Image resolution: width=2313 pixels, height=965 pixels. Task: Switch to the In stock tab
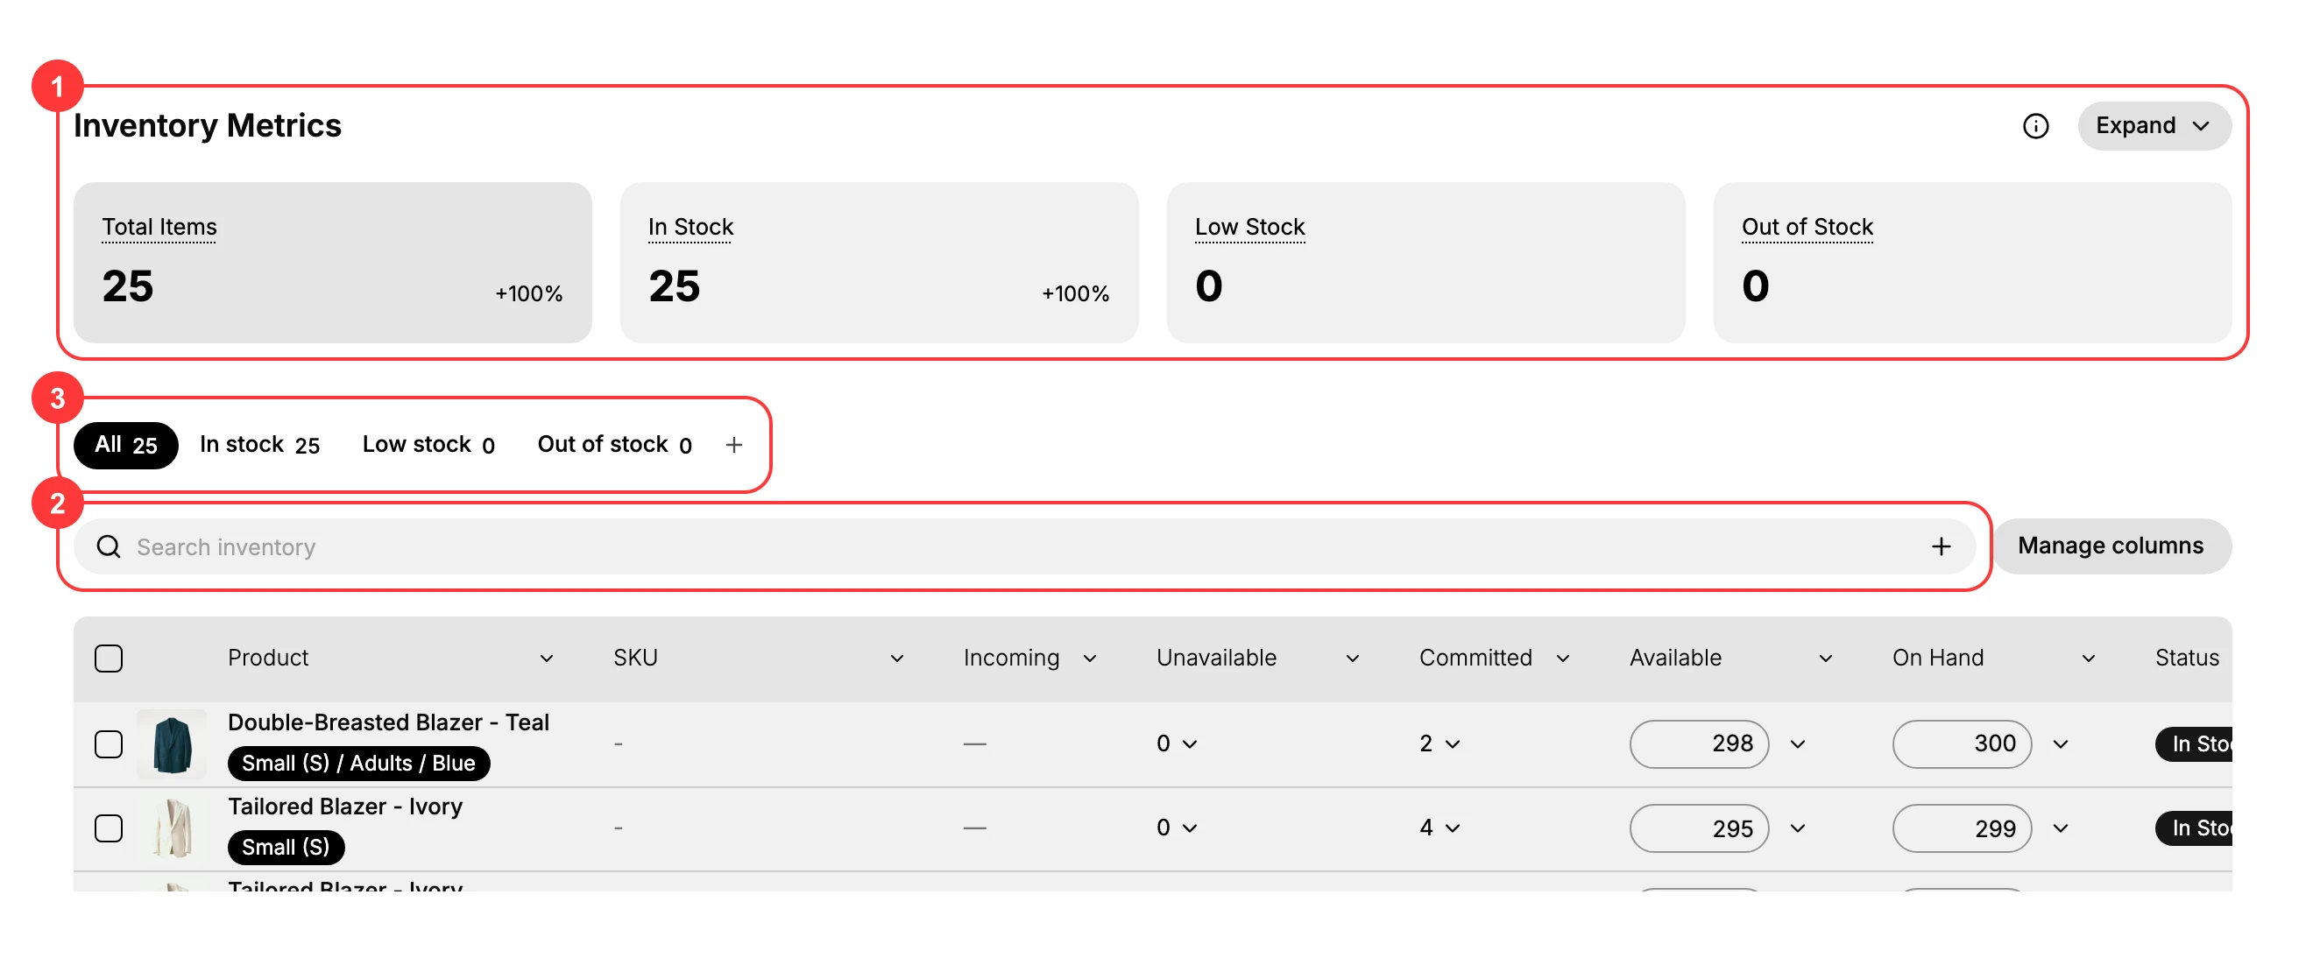[x=259, y=444]
